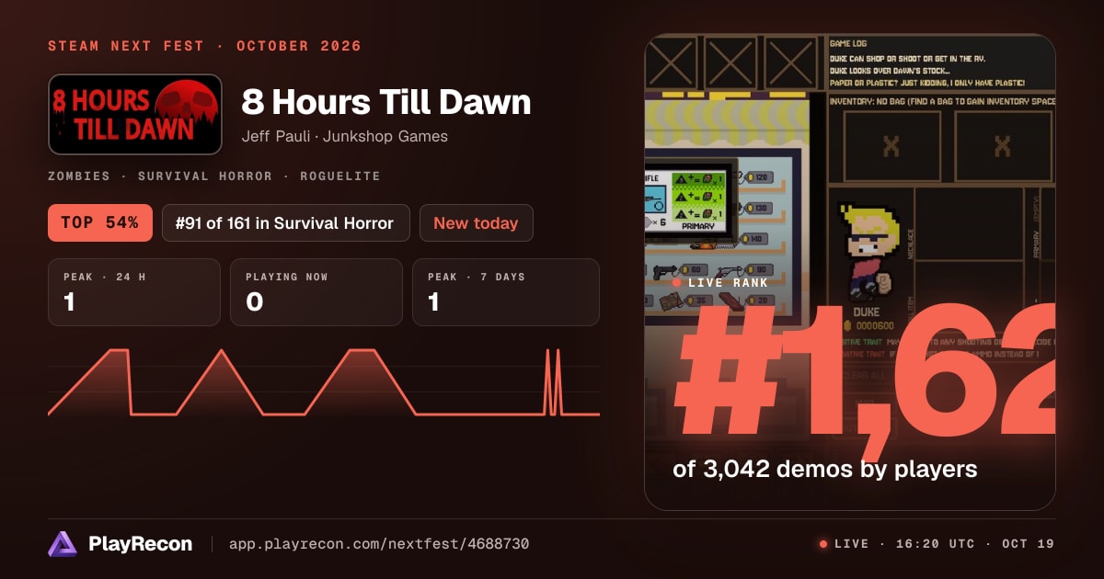Click the 'PEAK · 24 H' stat card

pos(134,292)
